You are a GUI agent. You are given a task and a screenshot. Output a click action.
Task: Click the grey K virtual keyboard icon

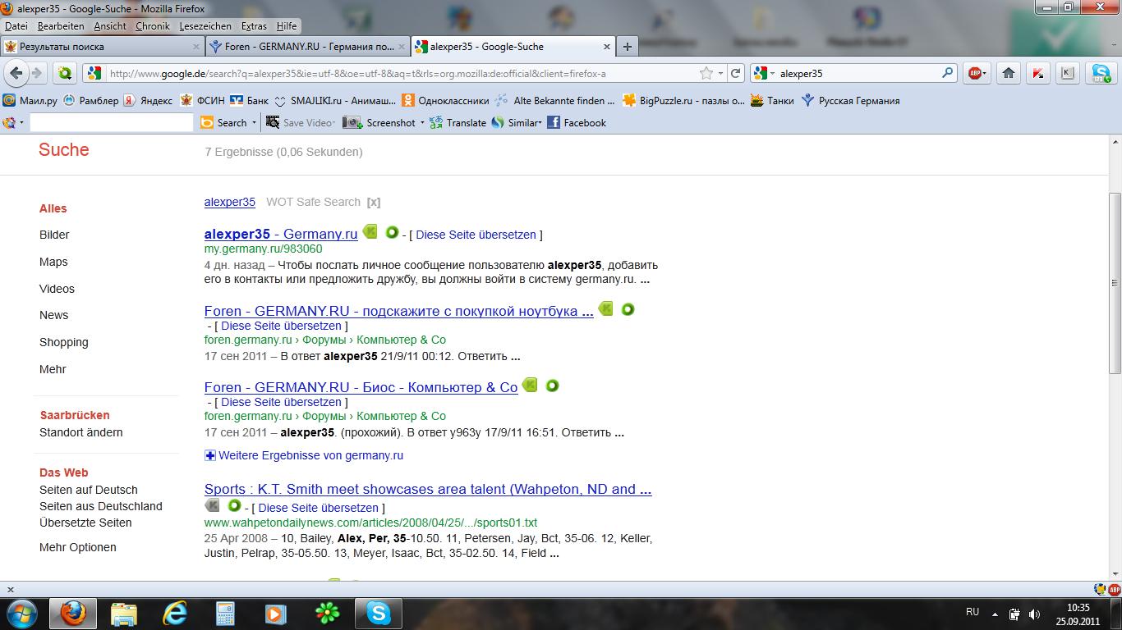pos(1067,73)
